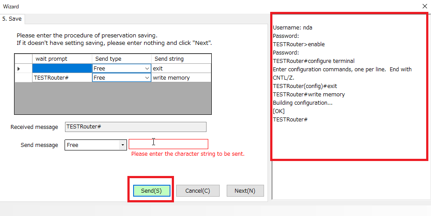Open Send type dropdown in the exit row
Screen dimensions: 431x216
coord(147,69)
